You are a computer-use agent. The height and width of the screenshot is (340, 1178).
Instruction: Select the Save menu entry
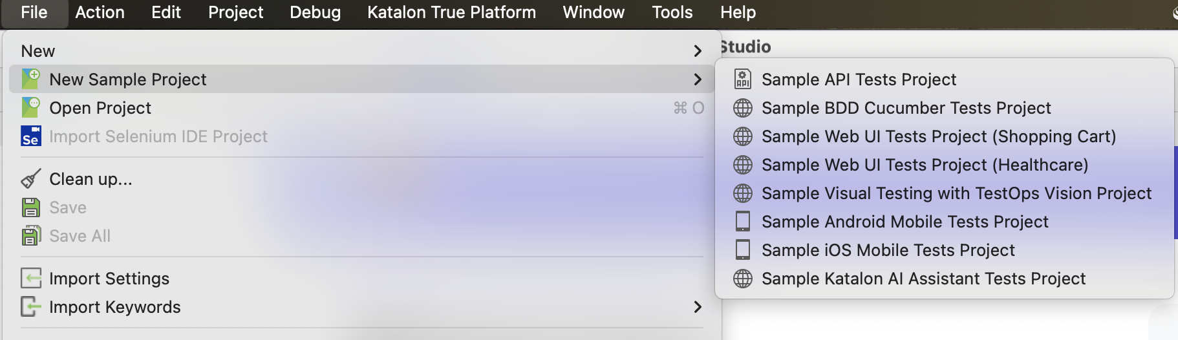362,207
